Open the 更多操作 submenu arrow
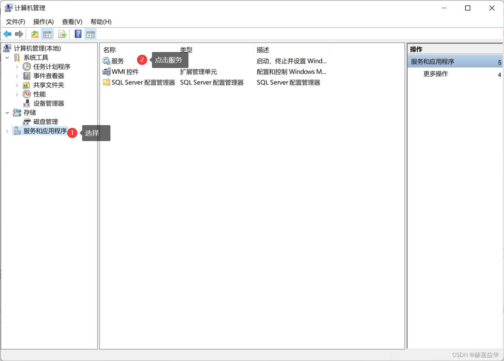Image resolution: width=504 pixels, height=361 pixels. [500, 74]
